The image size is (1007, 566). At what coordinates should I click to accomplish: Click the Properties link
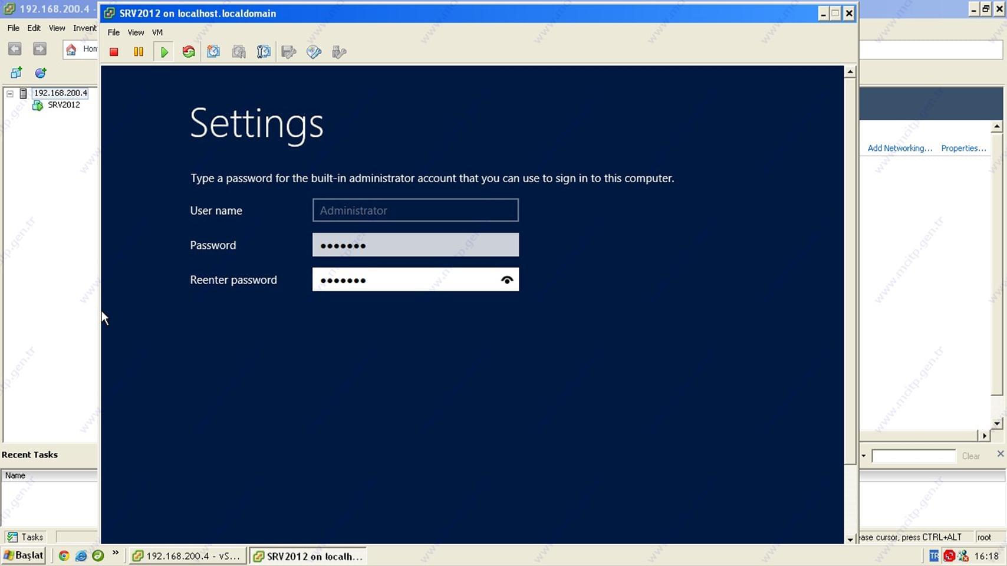coord(963,148)
